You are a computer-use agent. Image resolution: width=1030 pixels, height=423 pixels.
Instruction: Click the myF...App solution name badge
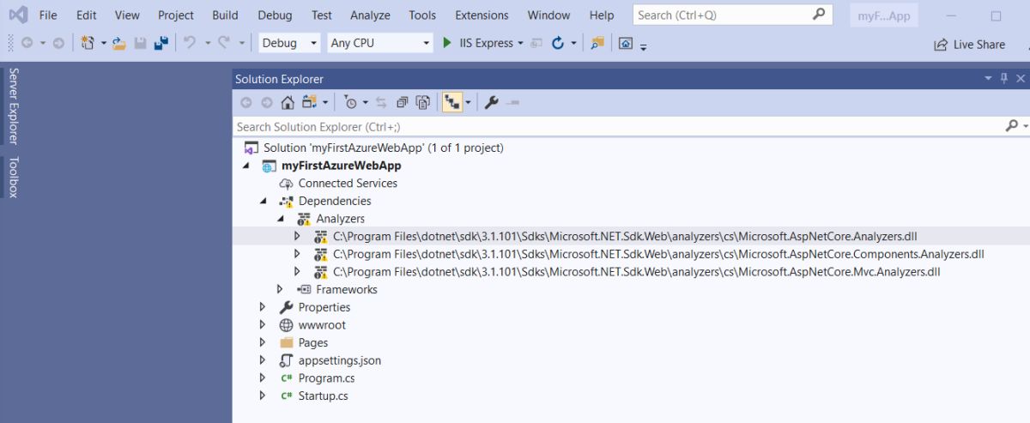pyautogui.click(x=883, y=15)
